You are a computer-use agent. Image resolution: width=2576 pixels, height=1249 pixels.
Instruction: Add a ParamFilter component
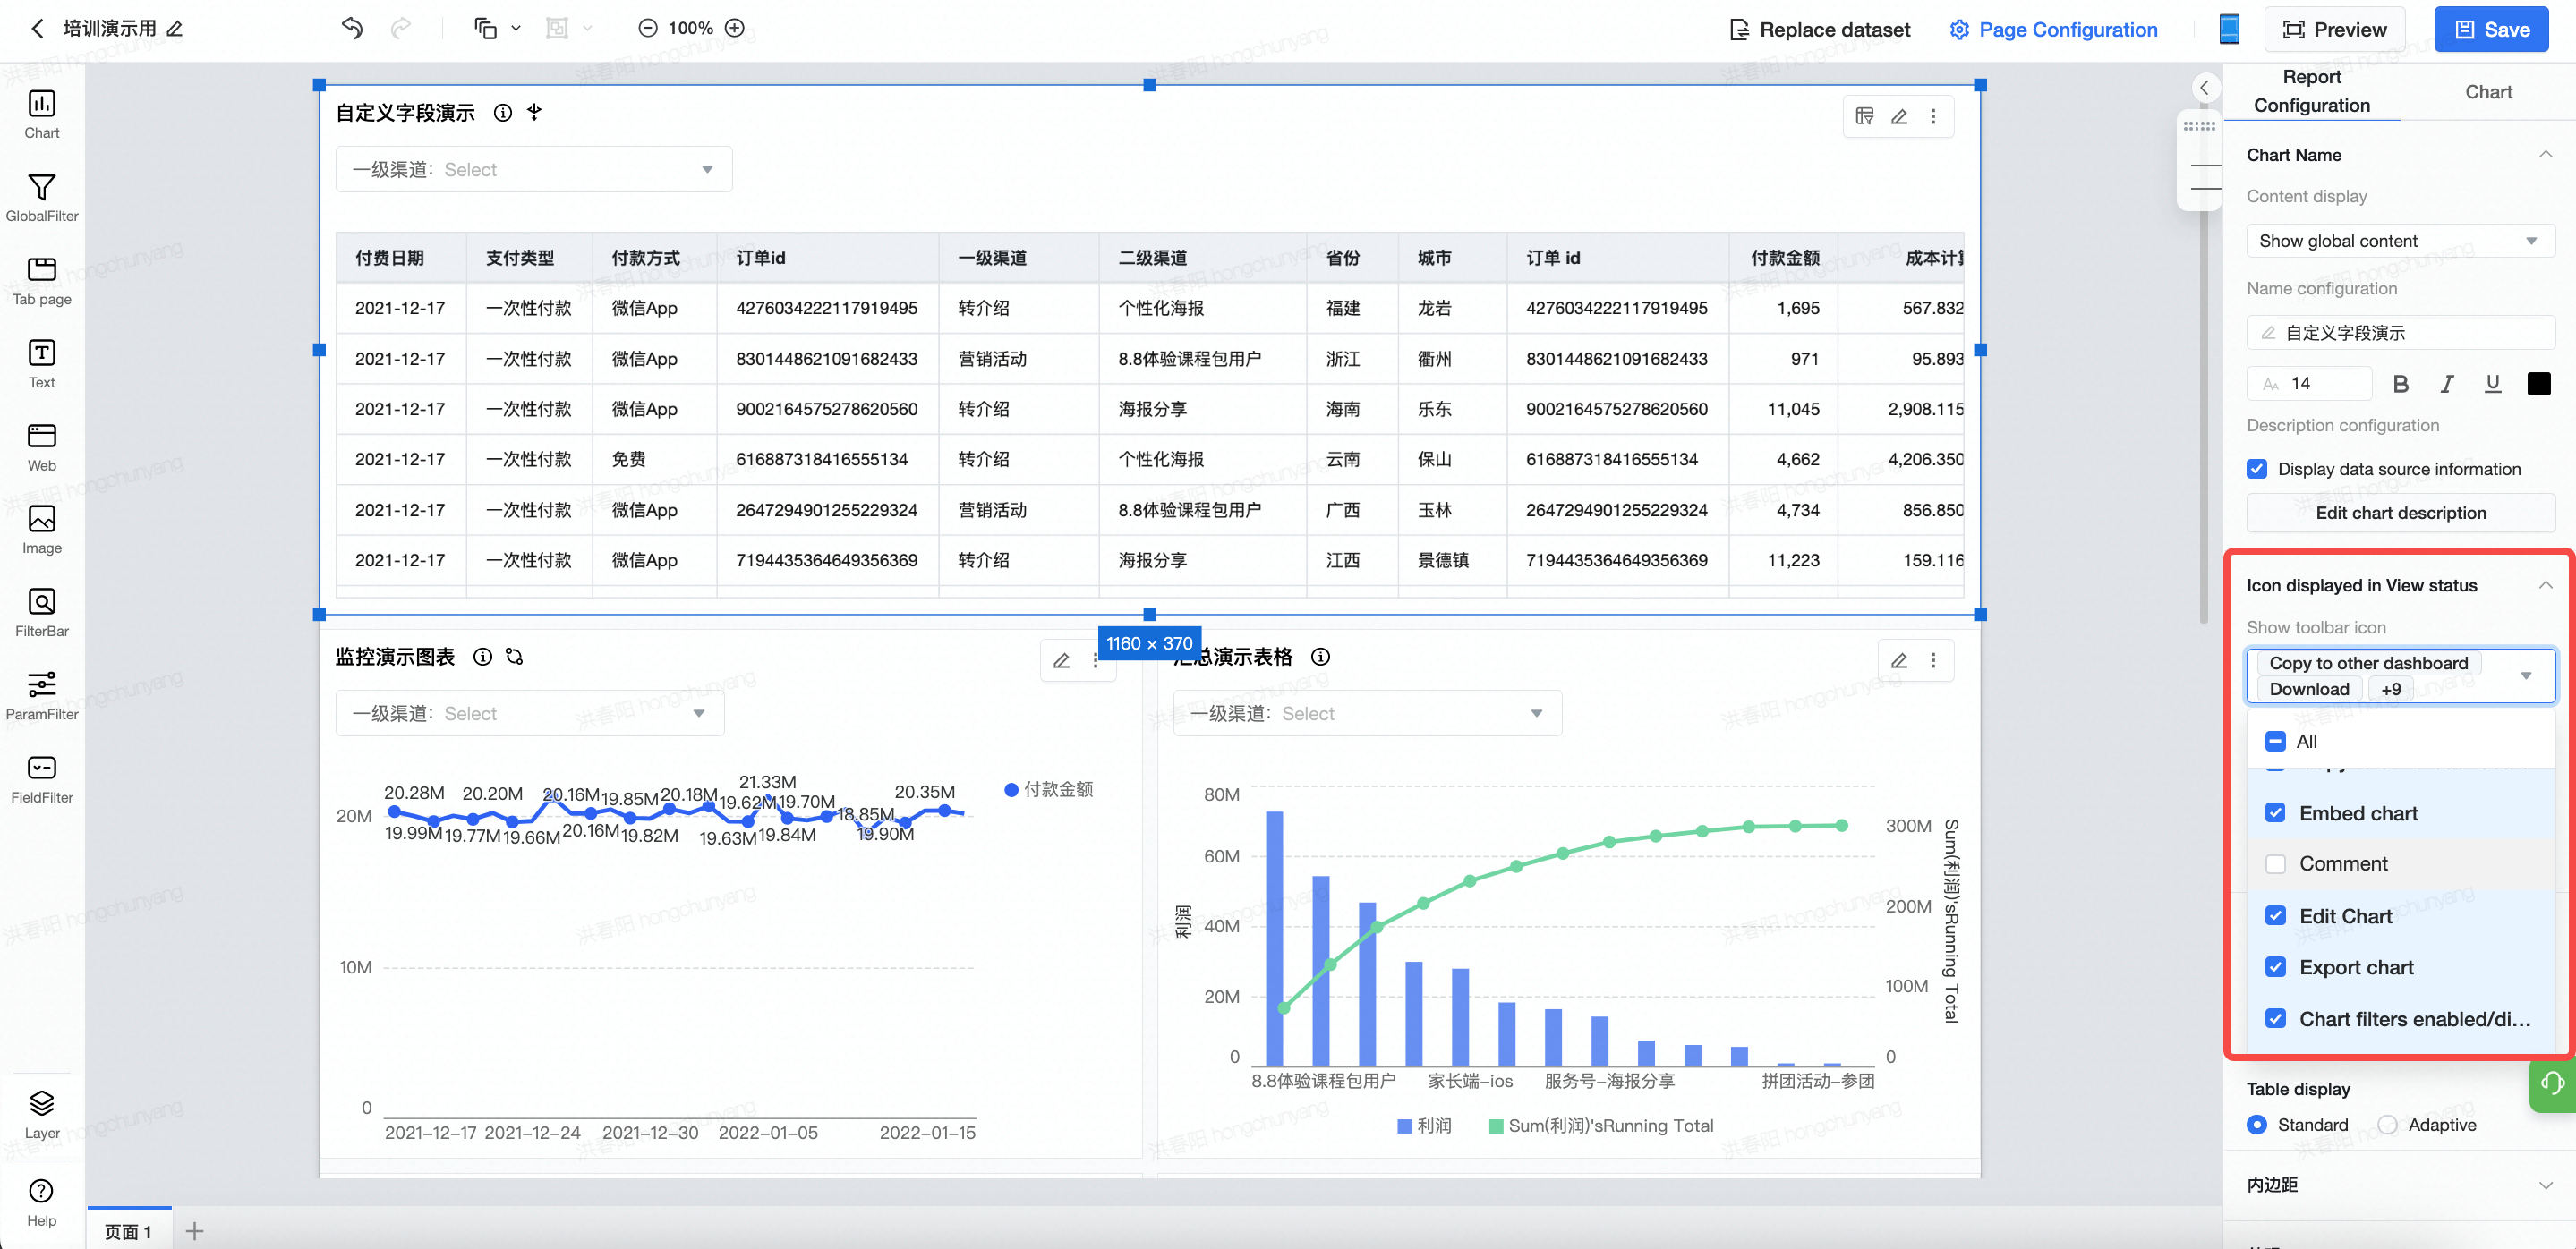click(x=41, y=695)
